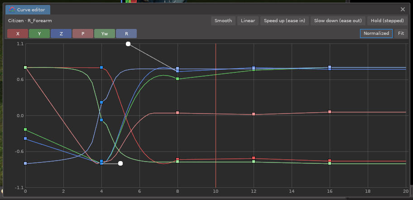Select the blue keyframe at frame 4 just below 0.0
This screenshot has height=200, width=413.
coord(101,120)
